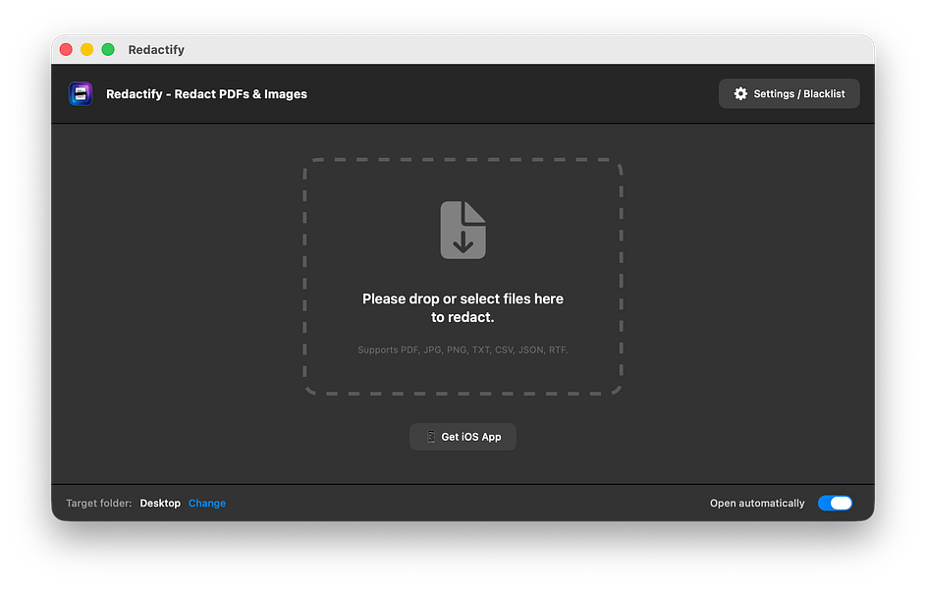The image size is (926, 589).
Task: Disable the Open automatically switch
Action: click(835, 503)
